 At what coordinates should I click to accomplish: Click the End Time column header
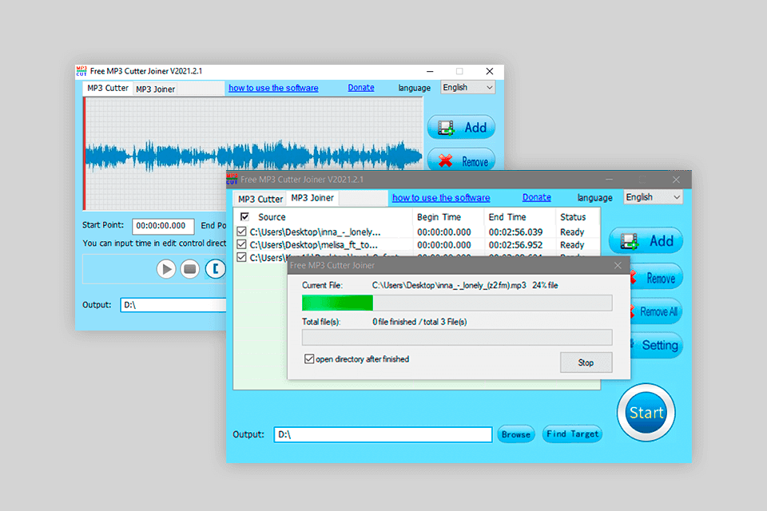pyautogui.click(x=507, y=216)
